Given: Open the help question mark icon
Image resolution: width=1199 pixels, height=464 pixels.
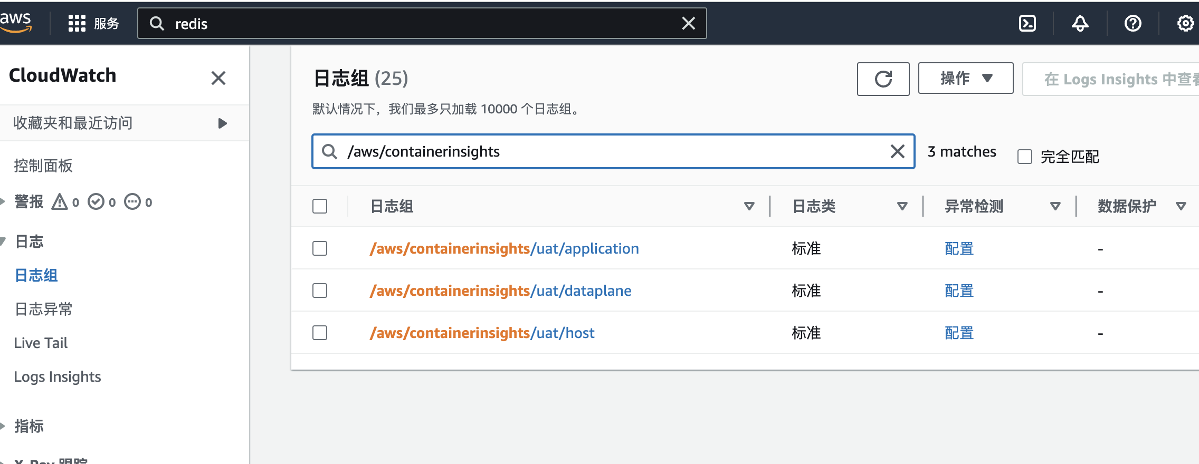Looking at the screenshot, I should [x=1133, y=23].
